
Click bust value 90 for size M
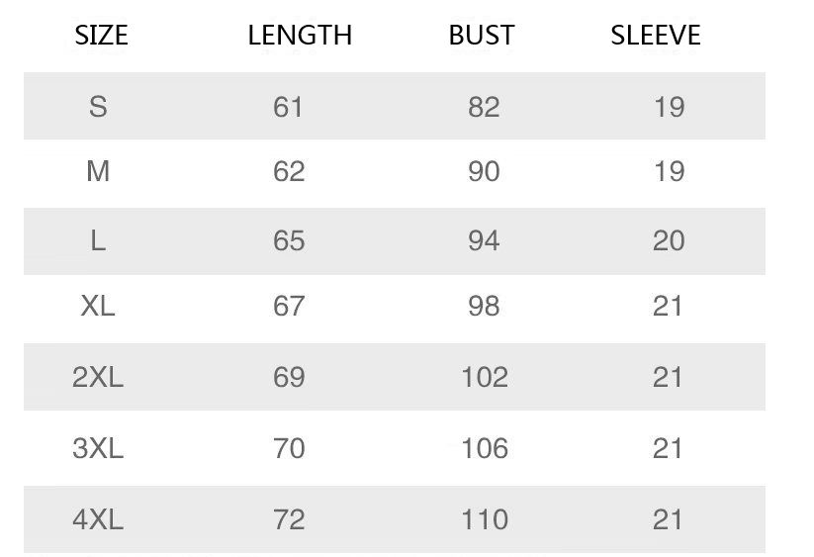pyautogui.click(x=484, y=171)
